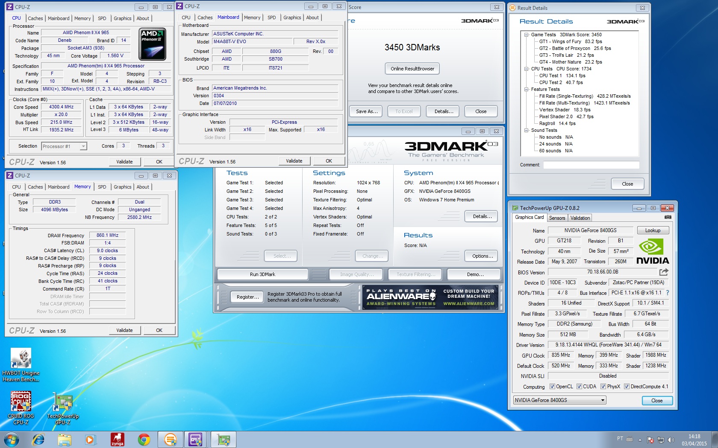The image size is (718, 448).
Task: Click the BIOS share/export icon in GPU-Z
Action: pos(664,272)
